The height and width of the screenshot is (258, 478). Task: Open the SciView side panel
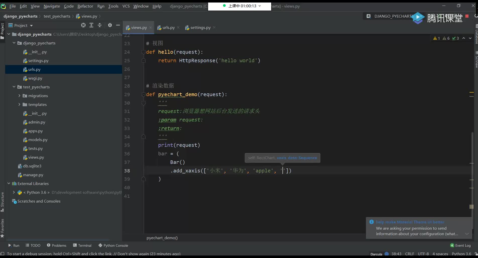(x=476, y=59)
